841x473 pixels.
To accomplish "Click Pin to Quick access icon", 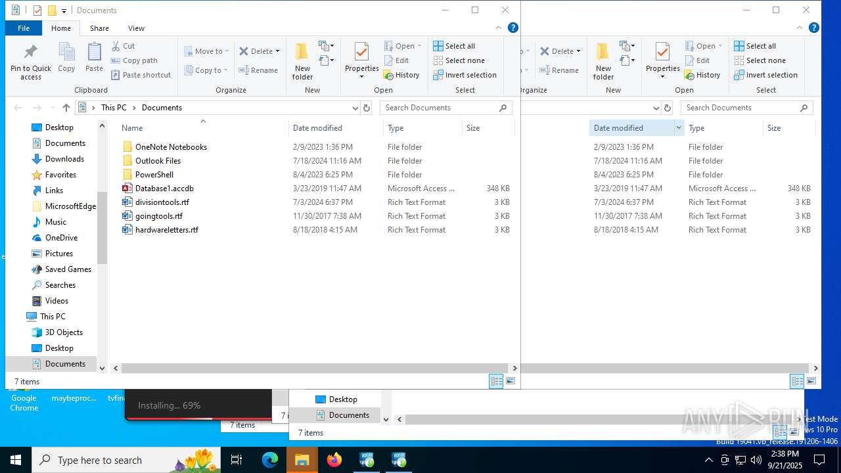I will [x=30, y=62].
